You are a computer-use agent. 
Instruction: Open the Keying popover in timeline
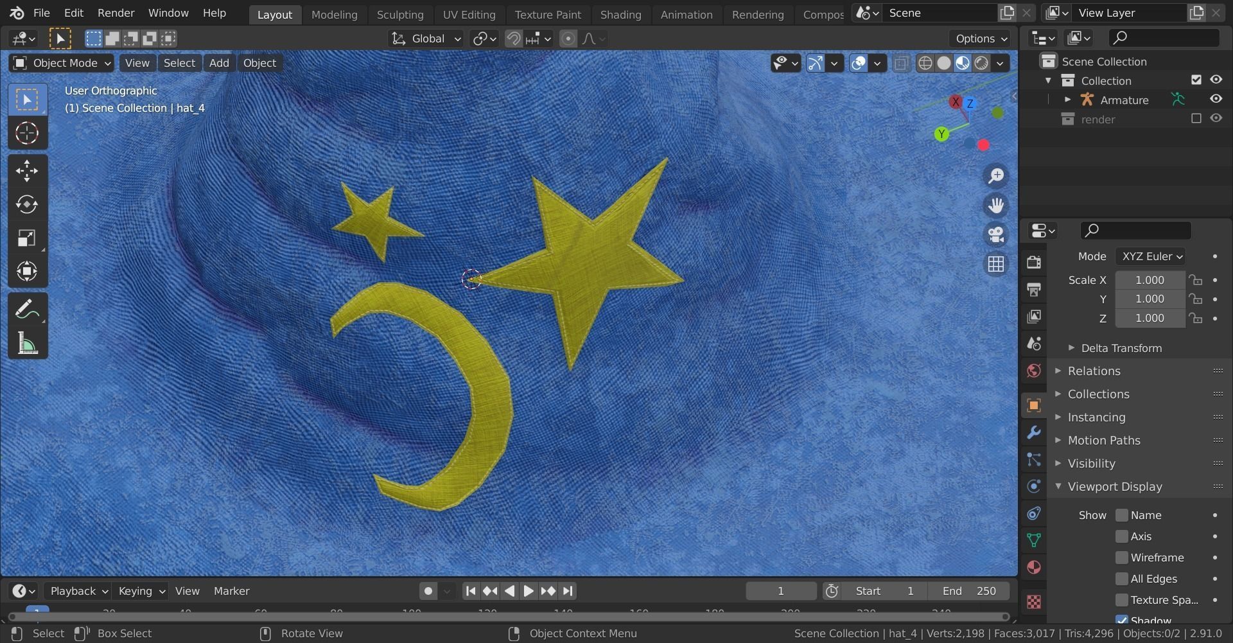pos(141,591)
